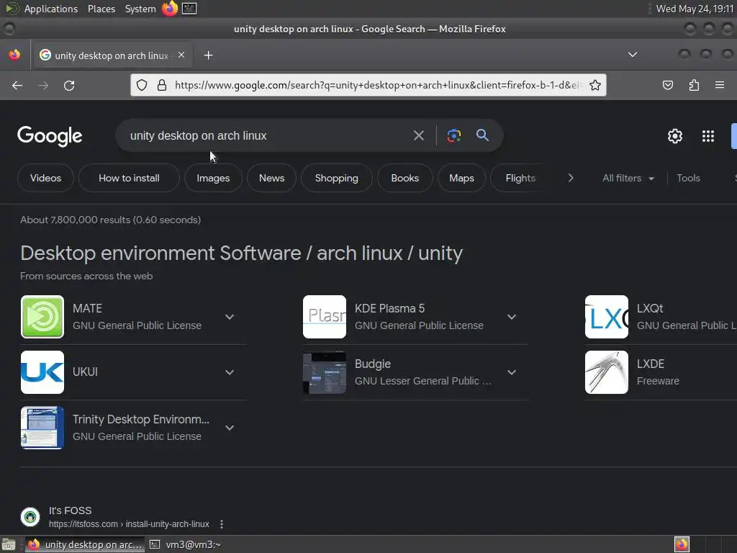Viewport: 737px width, 553px height.
Task: Select the How to install filter
Action: tap(129, 179)
